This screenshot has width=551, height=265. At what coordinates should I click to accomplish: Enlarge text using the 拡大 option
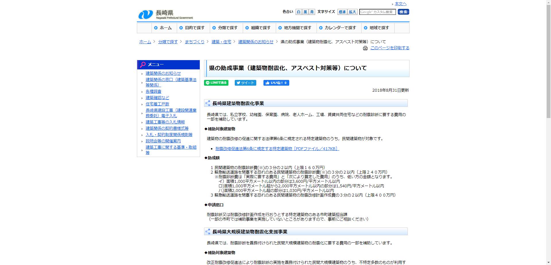[352, 12]
